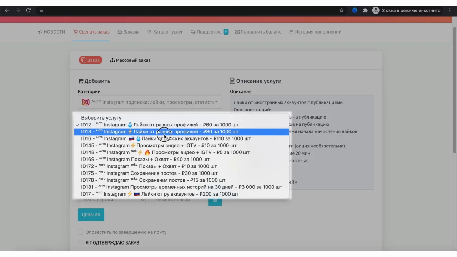Screen dimensions: 457x257
Task: Go to the Заказы tab
Action: click(x=128, y=32)
